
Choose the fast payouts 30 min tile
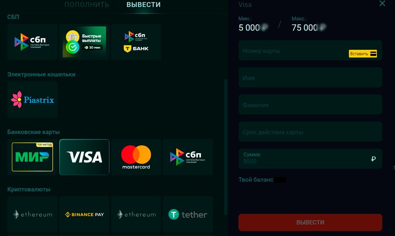click(x=84, y=42)
